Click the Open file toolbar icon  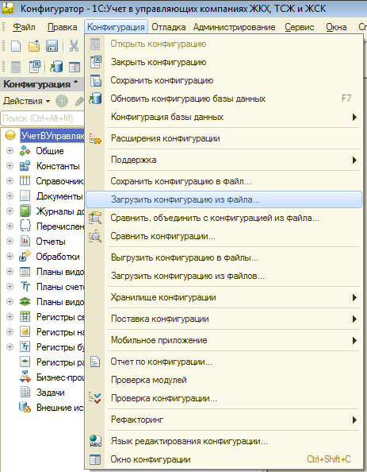pos(34,46)
